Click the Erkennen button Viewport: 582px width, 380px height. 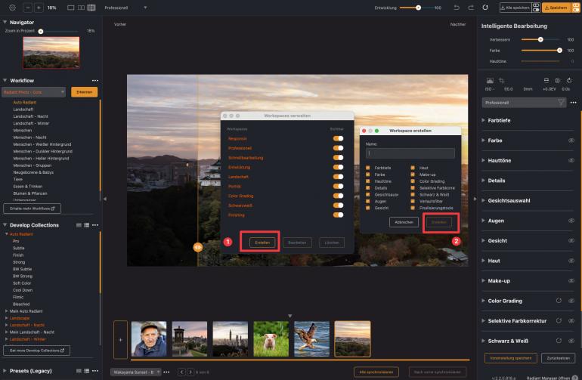click(x=84, y=92)
